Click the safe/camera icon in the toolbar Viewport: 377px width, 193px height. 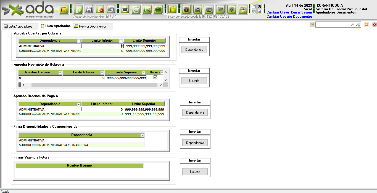pos(197,10)
